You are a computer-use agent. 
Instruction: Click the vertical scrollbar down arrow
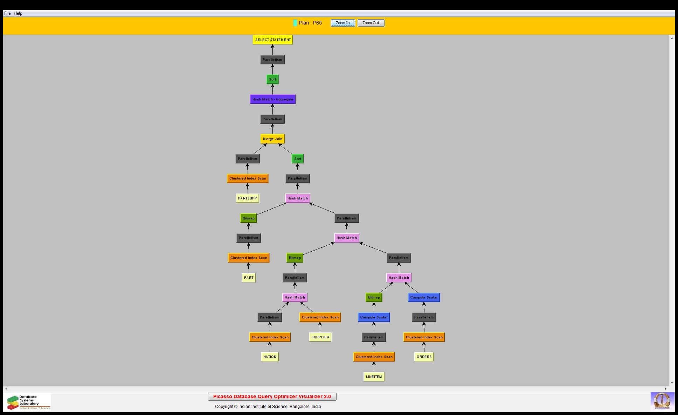click(x=672, y=383)
